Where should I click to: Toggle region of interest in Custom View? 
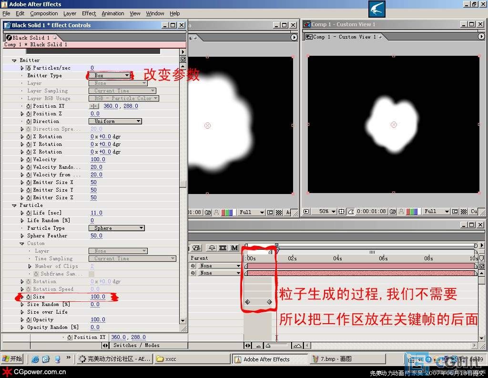455,212
